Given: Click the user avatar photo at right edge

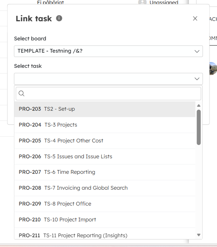Looking at the screenshot, I should coord(213,69).
